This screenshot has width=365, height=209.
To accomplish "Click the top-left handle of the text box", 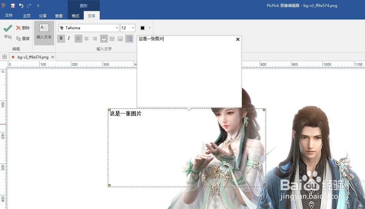I will (x=109, y=110).
